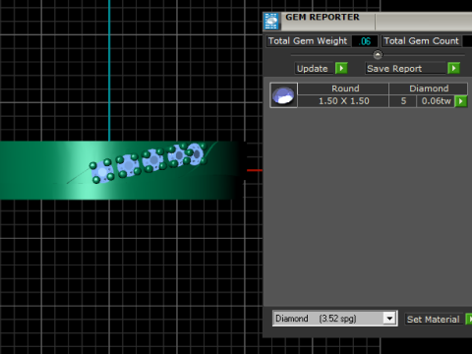The width and height of the screenshot is (472, 354).
Task: Click green arrow next to Save Report
Action: 454,68
